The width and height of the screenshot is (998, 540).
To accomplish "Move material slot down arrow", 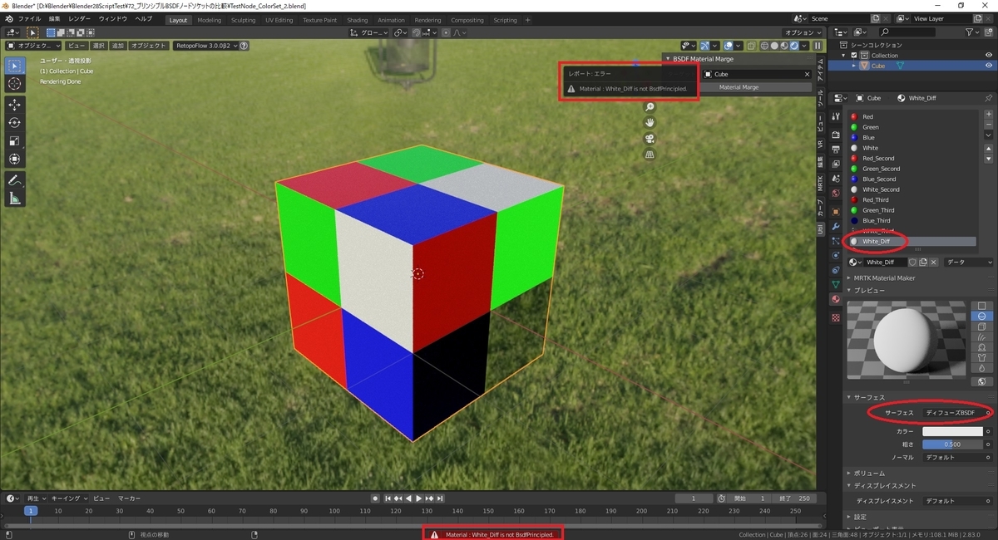I will 988,159.
